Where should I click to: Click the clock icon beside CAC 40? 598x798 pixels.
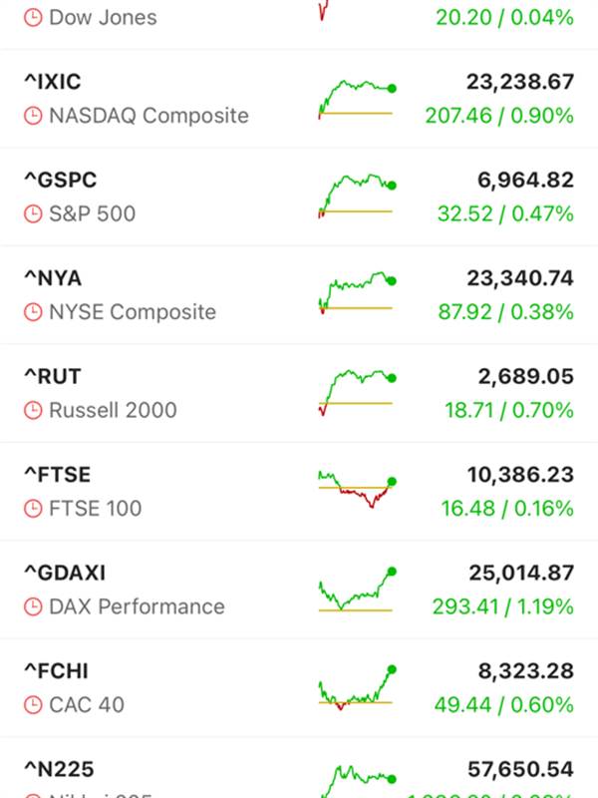coord(34,705)
